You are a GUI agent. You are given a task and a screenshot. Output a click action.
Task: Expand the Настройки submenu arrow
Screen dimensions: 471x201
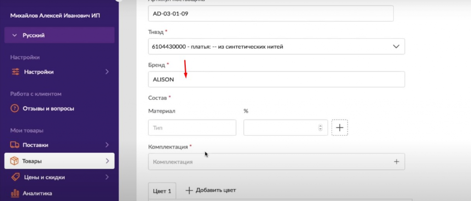[107, 72]
